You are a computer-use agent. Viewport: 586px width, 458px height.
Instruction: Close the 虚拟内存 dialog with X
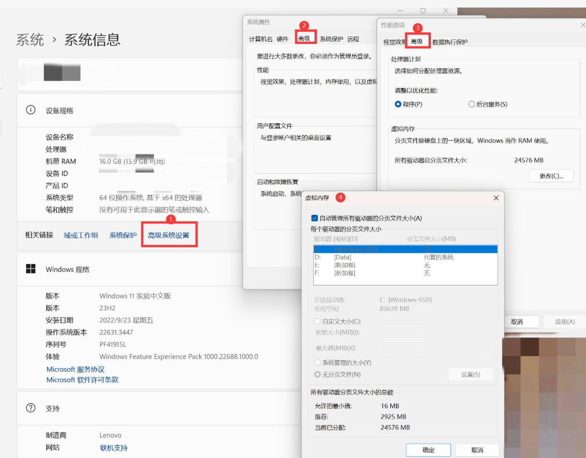click(x=496, y=198)
